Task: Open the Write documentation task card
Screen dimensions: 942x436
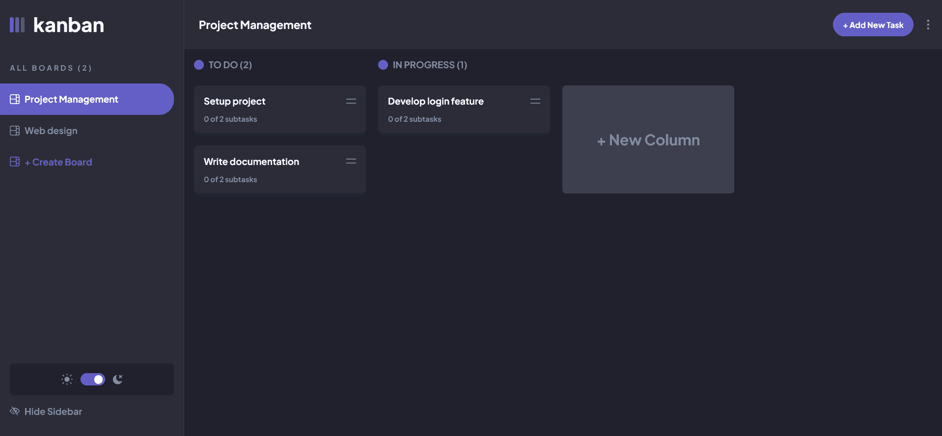Action: coord(280,169)
